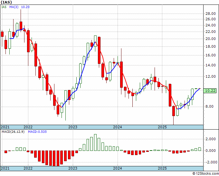This screenshot has height=176, width=219.
Task: Select the MA(3) indicator label
Action: click(x=14, y=7)
